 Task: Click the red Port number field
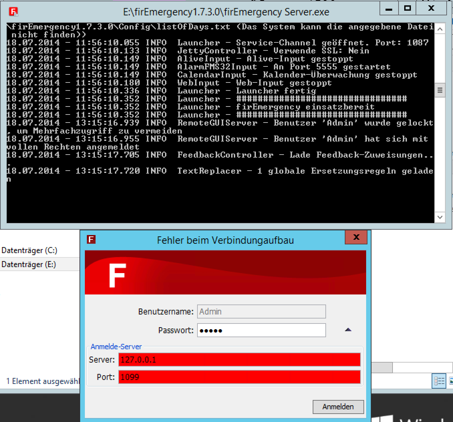click(239, 377)
